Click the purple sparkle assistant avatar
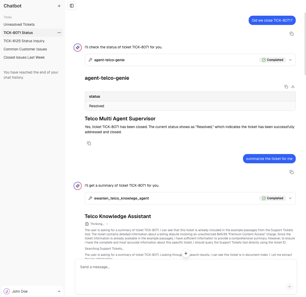The width and height of the screenshot is (306, 297). click(x=77, y=48)
